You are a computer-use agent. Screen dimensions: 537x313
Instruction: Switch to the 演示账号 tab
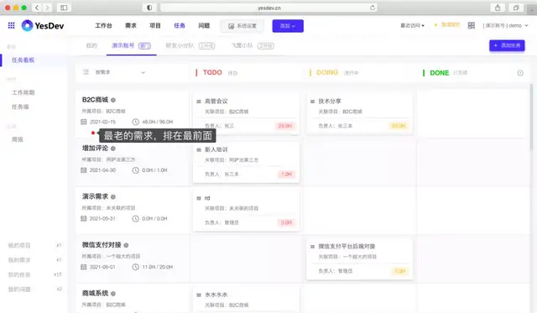(131, 45)
